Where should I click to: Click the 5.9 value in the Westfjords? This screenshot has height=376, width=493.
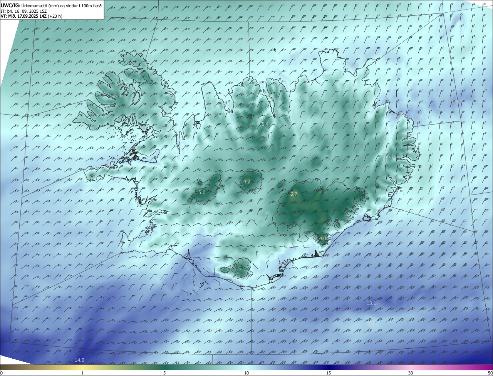pos(117,95)
